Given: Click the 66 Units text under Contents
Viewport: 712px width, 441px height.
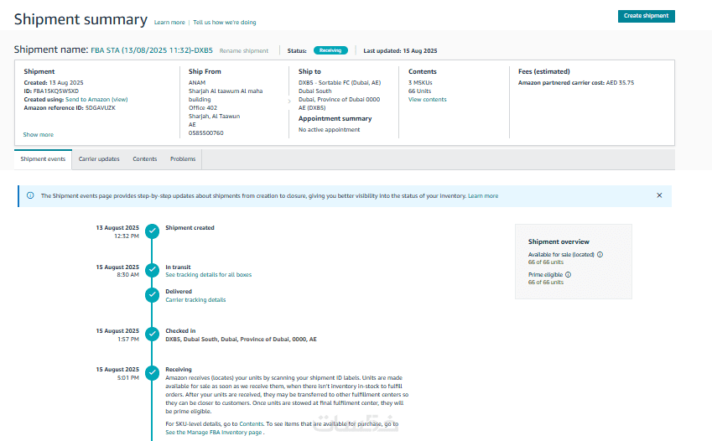Looking at the screenshot, I should (x=419, y=91).
